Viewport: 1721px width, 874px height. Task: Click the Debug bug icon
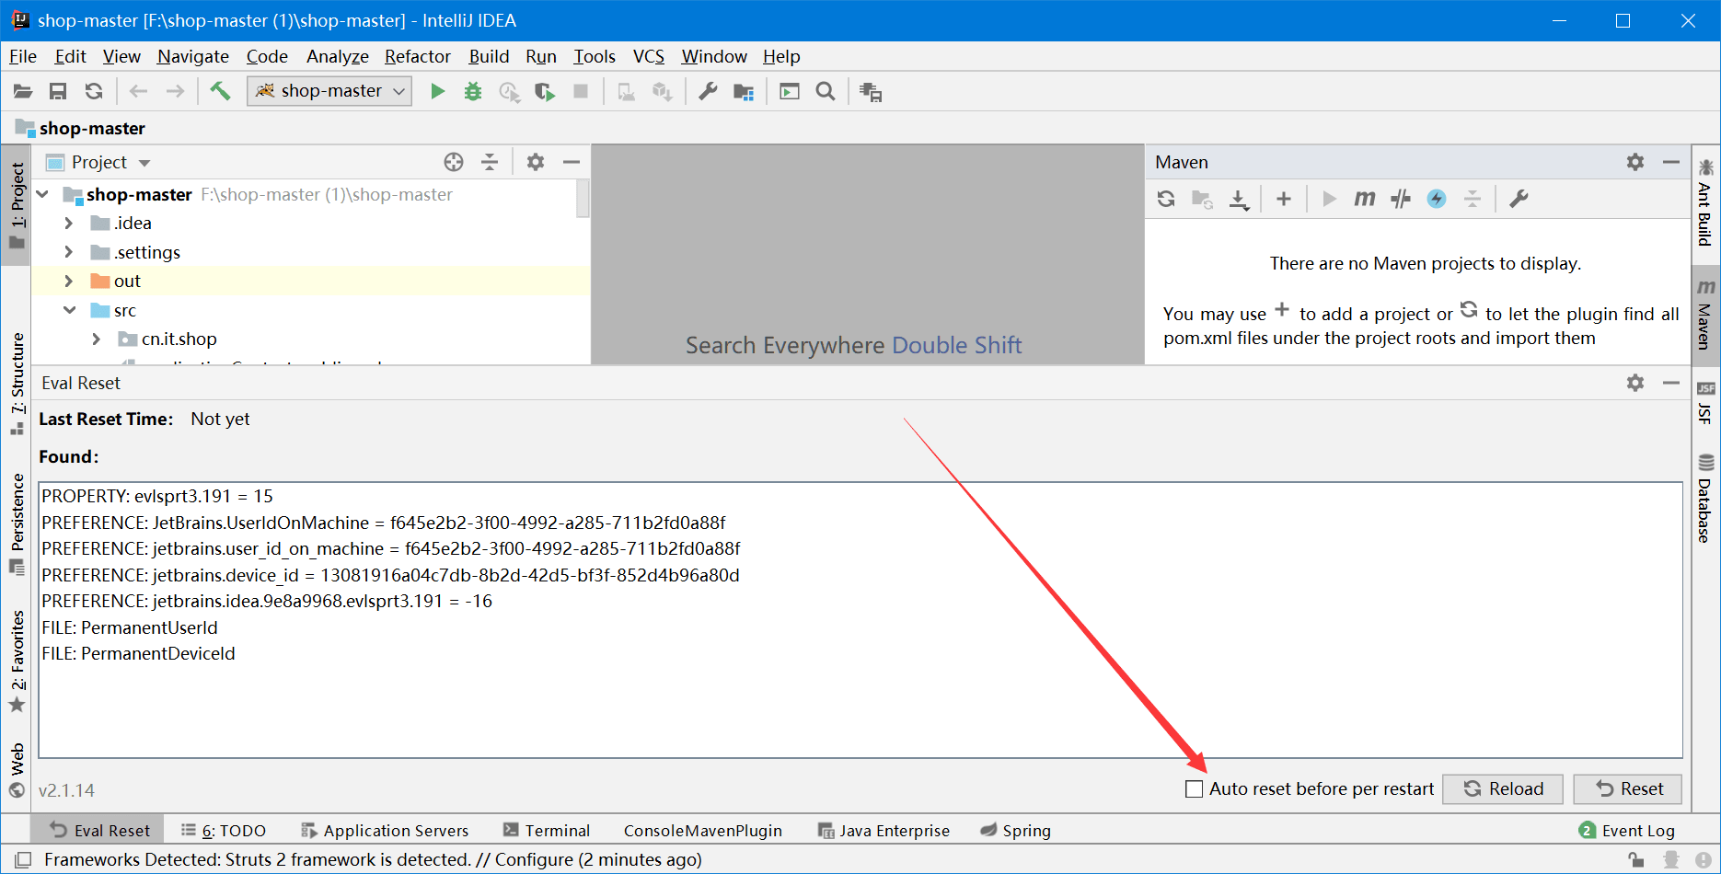(473, 91)
